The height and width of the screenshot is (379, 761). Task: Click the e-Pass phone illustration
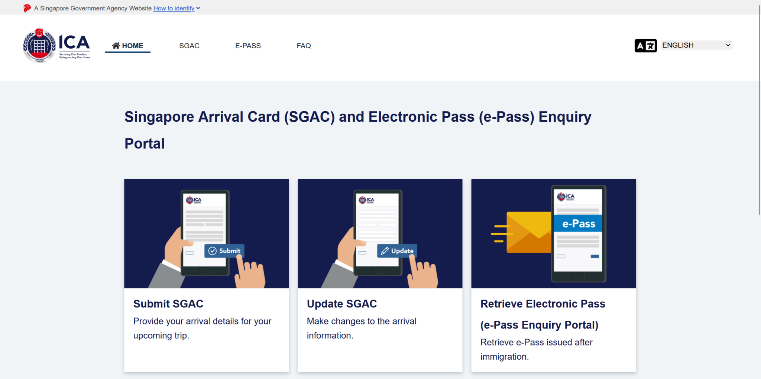[x=578, y=234]
